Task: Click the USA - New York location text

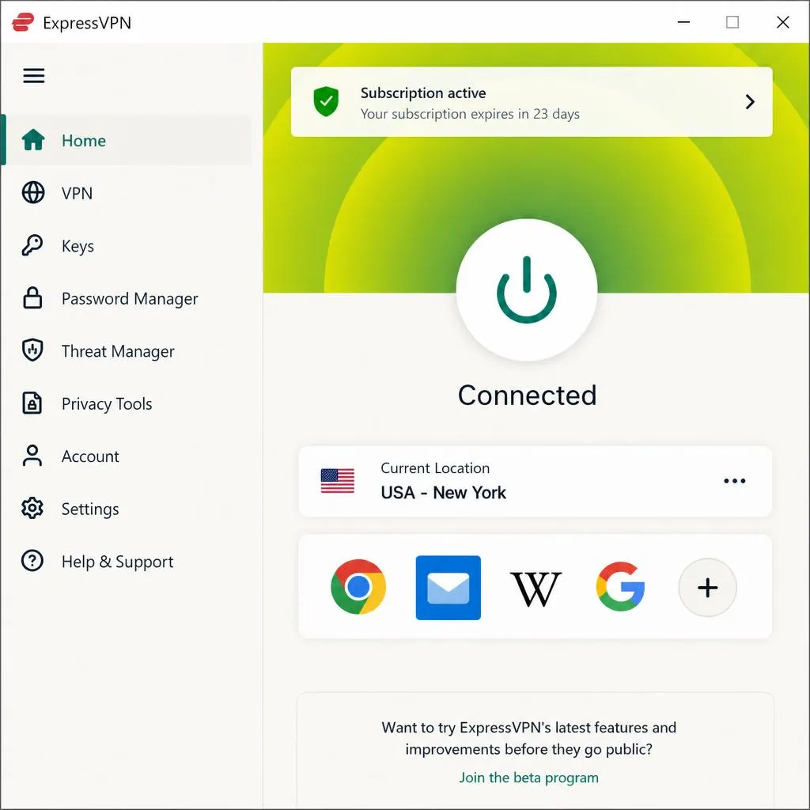Action: pos(443,492)
